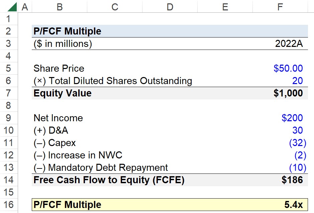Select the Equity Value $1,000 cell

(280, 93)
